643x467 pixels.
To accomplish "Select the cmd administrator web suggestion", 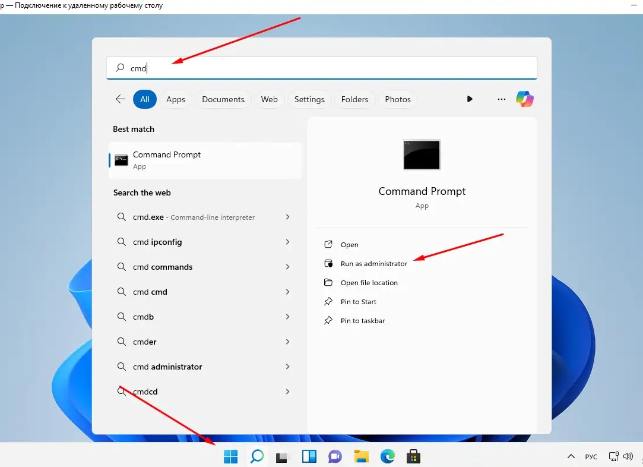I will 204,367.
